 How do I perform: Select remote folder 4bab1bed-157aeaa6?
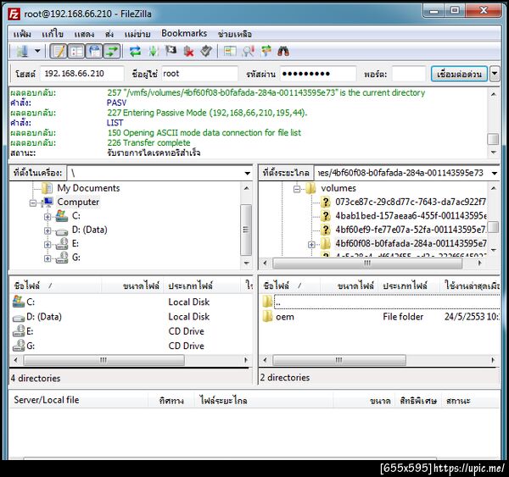pos(411,216)
